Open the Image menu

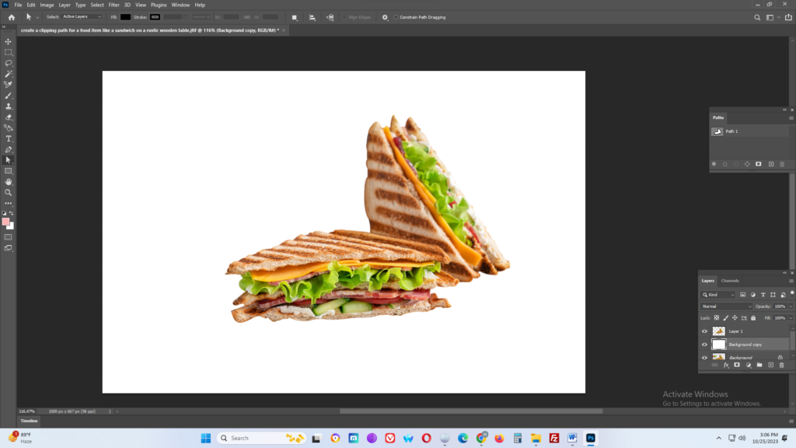pyautogui.click(x=47, y=5)
